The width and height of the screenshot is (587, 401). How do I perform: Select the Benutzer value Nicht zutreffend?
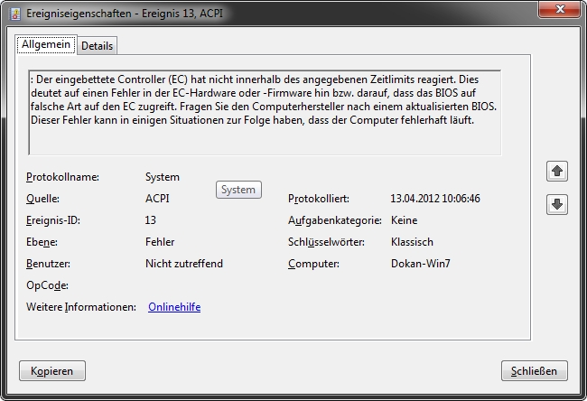click(x=184, y=264)
